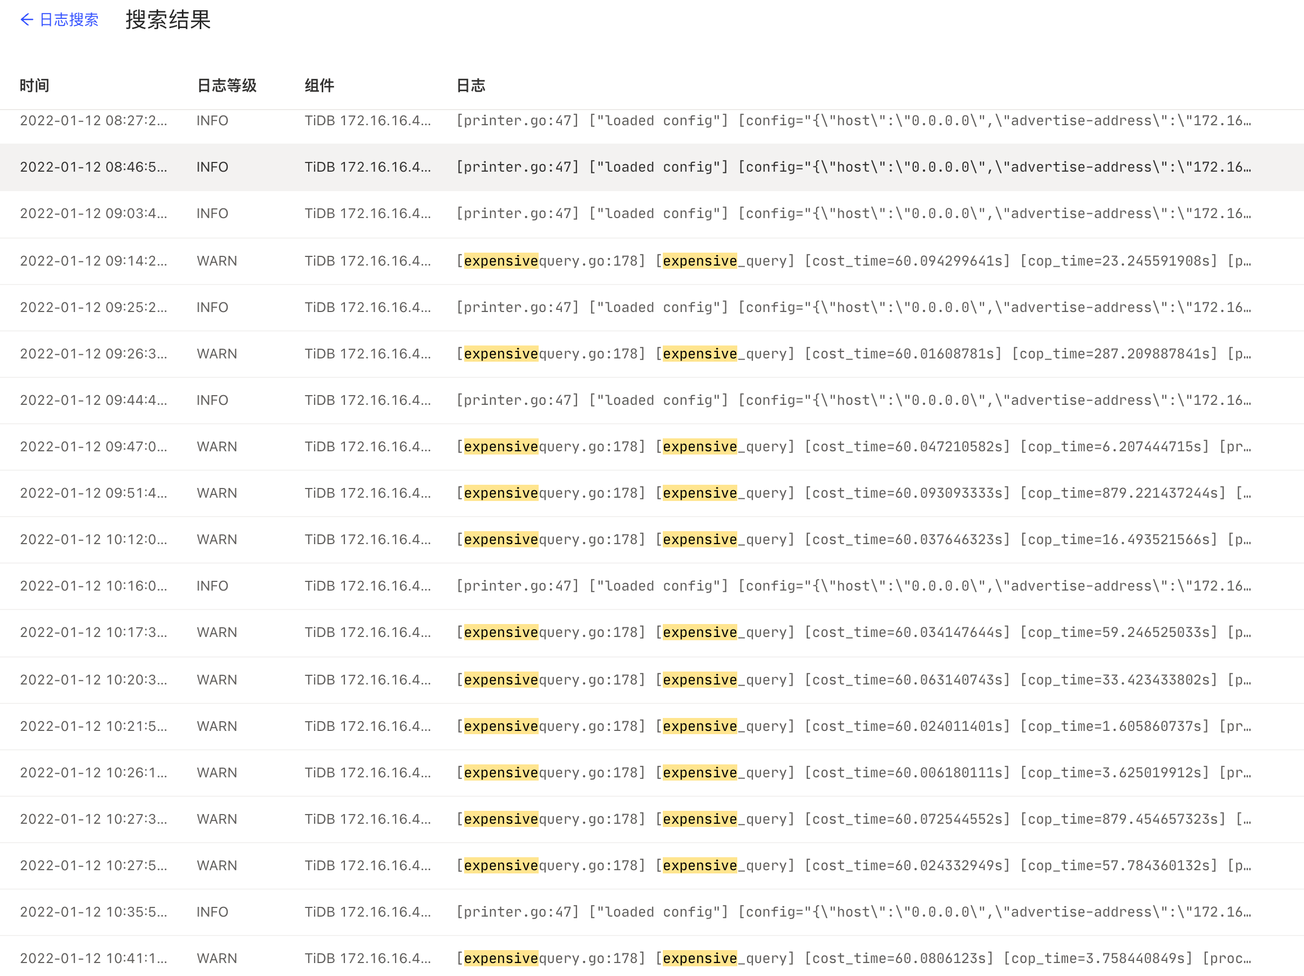
Task: Click the 组件 column header
Action: tap(319, 85)
